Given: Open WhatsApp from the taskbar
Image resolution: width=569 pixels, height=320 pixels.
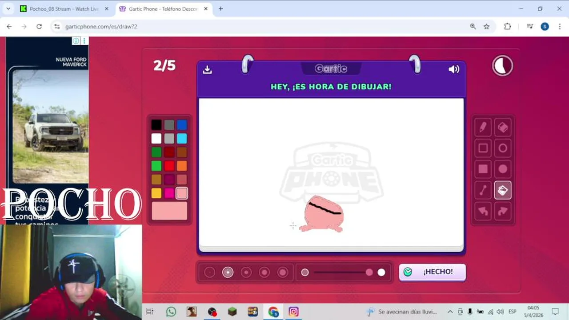Looking at the screenshot, I should pyautogui.click(x=171, y=312).
